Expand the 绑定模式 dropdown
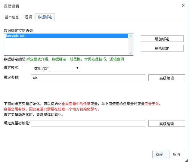 click(x=56, y=68)
